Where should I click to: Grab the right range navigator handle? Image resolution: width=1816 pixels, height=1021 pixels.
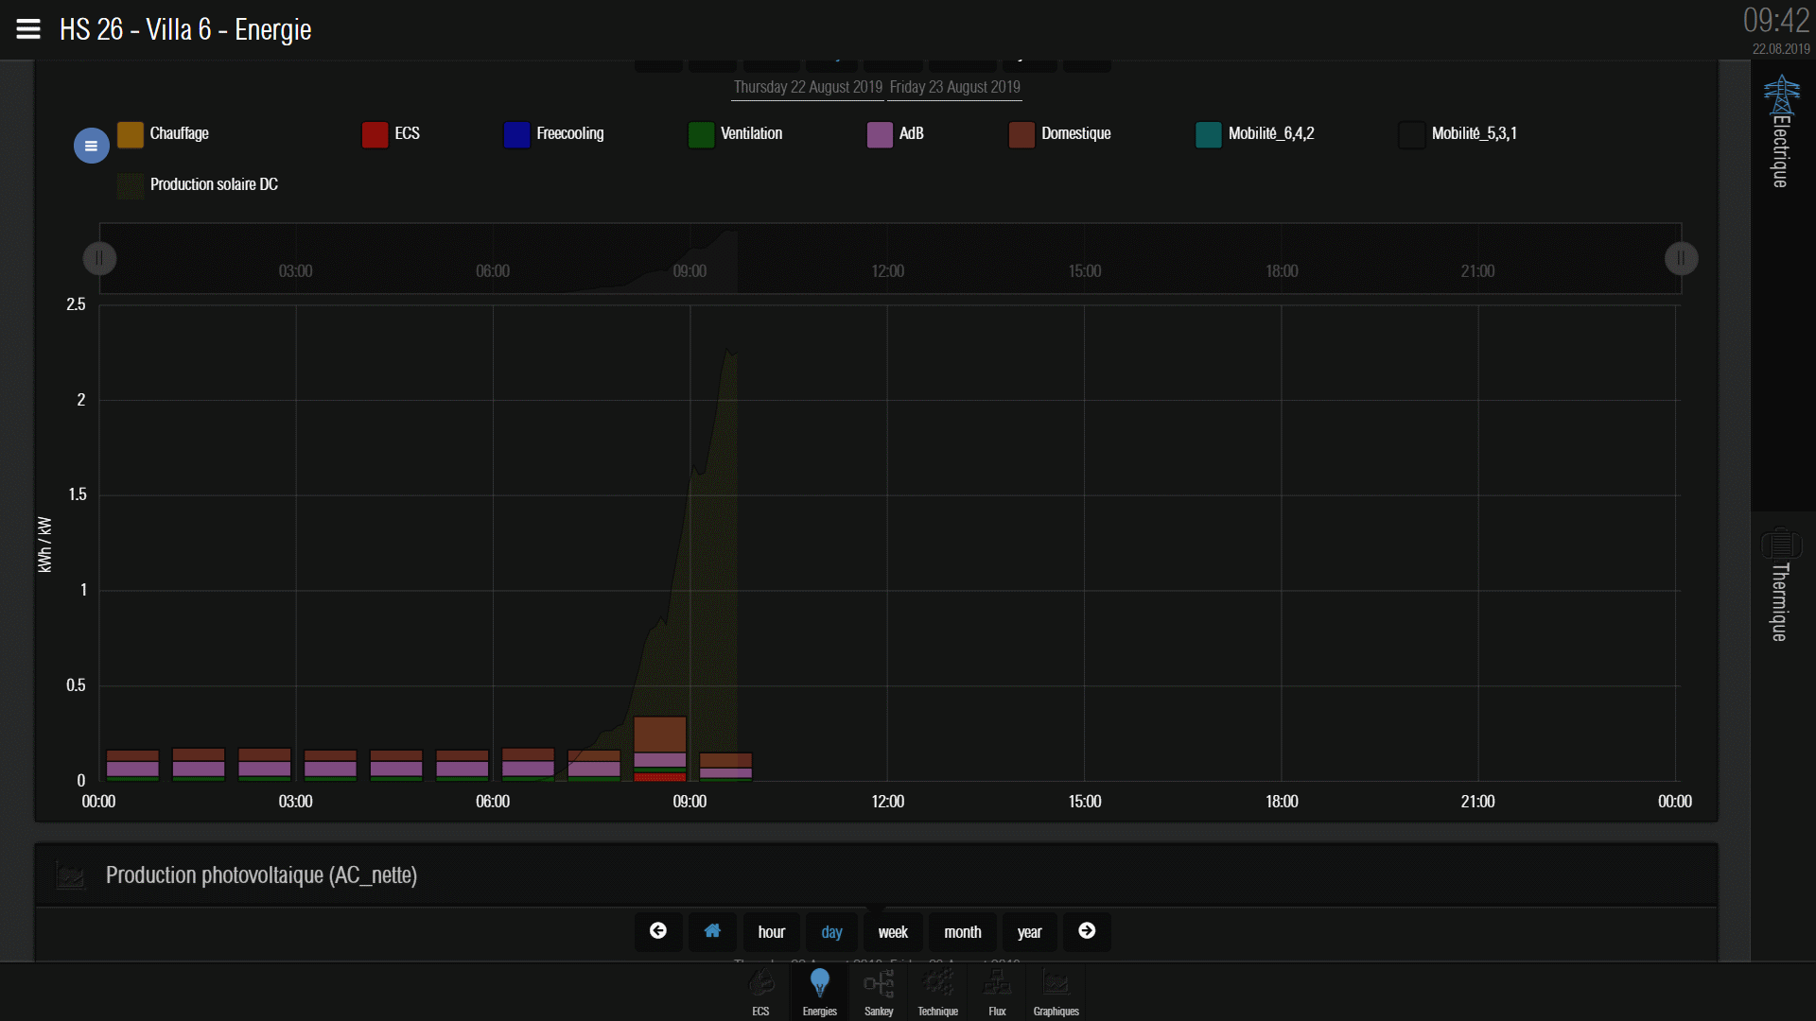point(1681,258)
